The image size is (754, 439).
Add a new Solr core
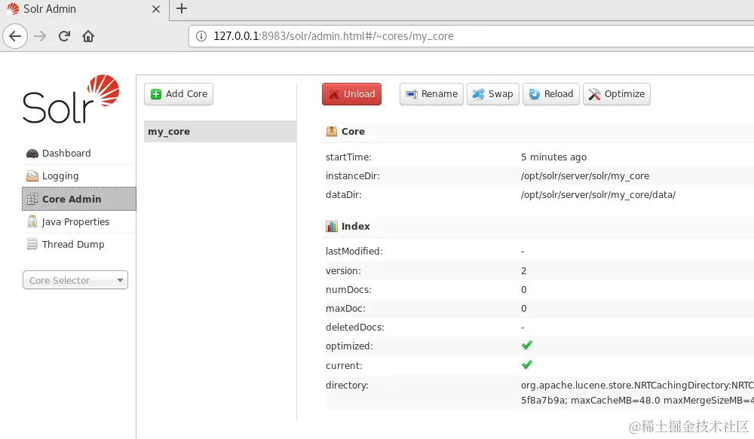(178, 93)
